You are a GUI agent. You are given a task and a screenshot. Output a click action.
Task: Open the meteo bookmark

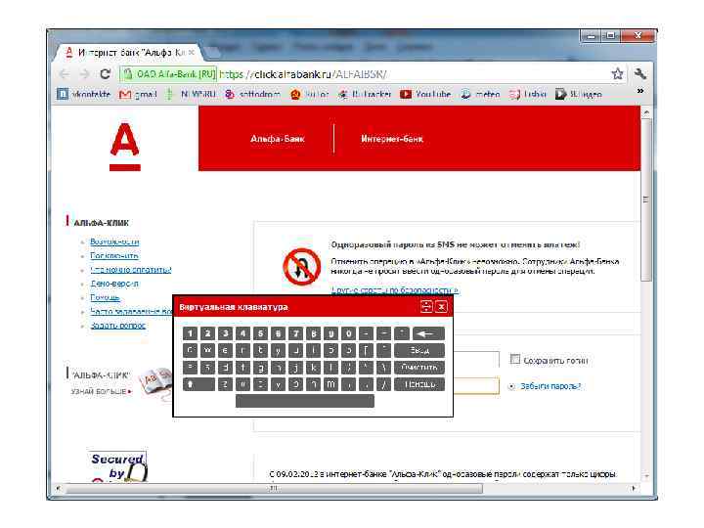(x=480, y=94)
